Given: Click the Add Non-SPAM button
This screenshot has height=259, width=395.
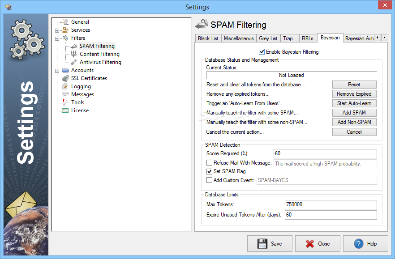Looking at the screenshot, I should click(354, 122).
